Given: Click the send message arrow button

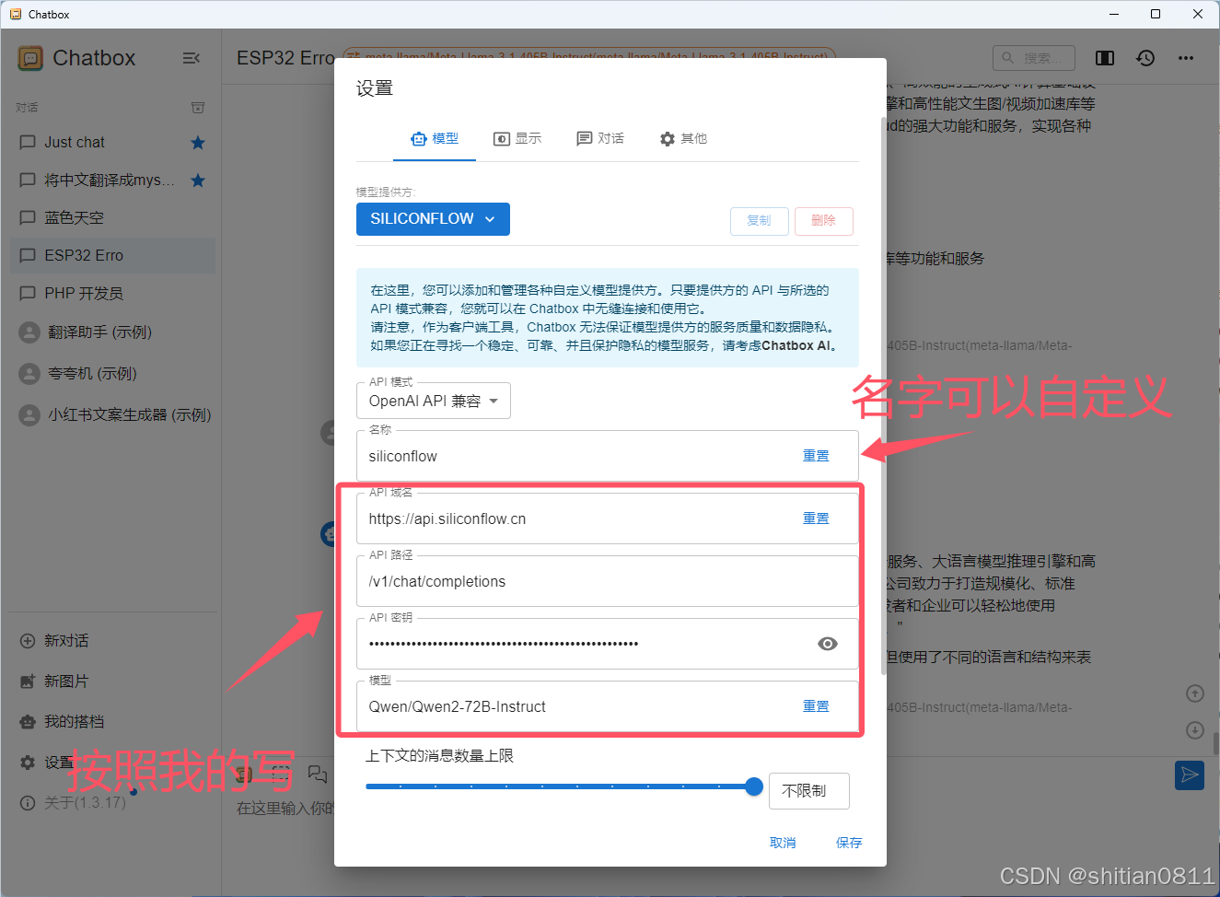Looking at the screenshot, I should coord(1190,775).
